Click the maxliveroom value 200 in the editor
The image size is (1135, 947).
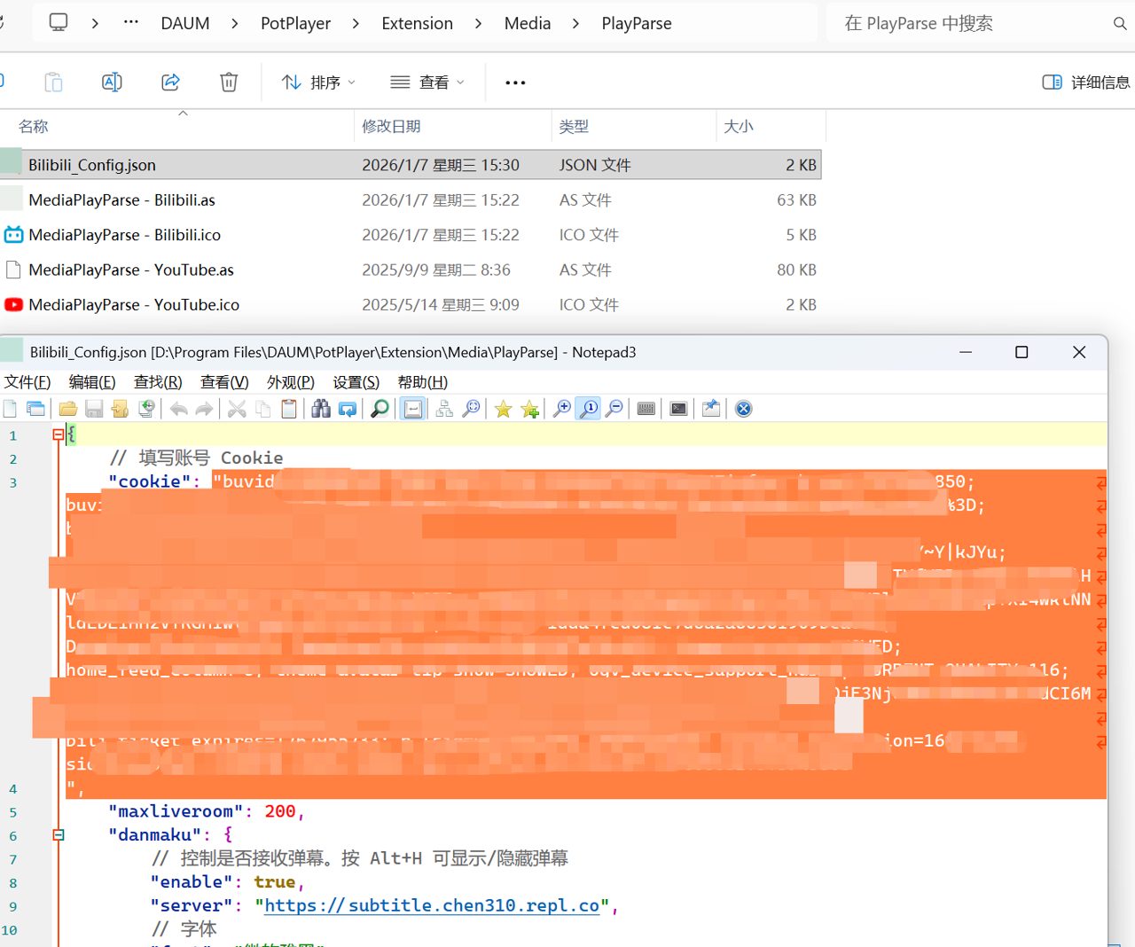[280, 811]
